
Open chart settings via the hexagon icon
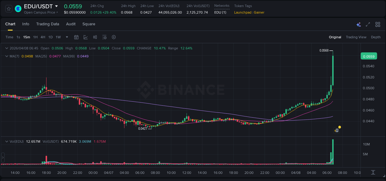(114, 37)
